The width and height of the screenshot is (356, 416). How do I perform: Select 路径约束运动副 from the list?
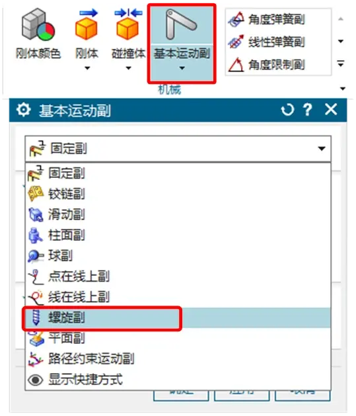point(178,359)
